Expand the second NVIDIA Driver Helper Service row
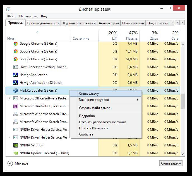The width and height of the screenshot is (192, 176). (9, 137)
